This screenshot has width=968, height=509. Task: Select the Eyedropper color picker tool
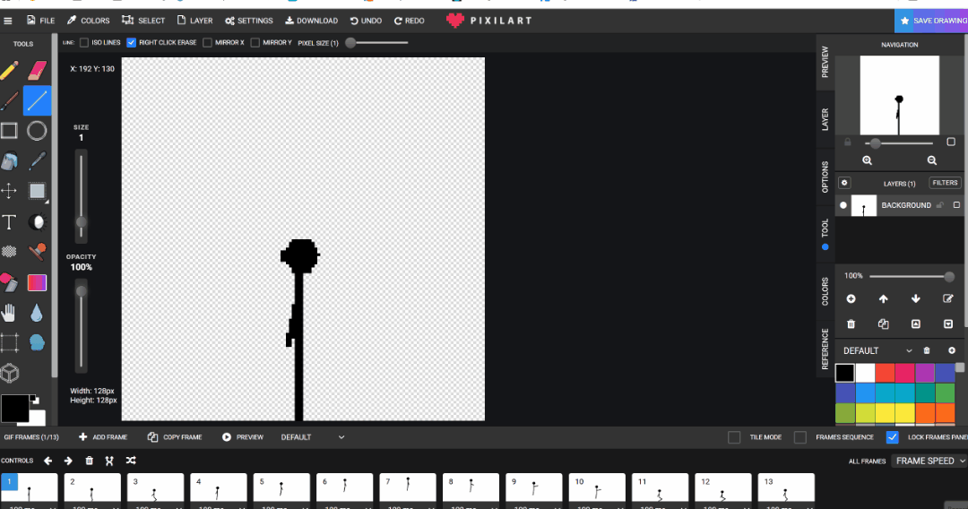(x=37, y=161)
